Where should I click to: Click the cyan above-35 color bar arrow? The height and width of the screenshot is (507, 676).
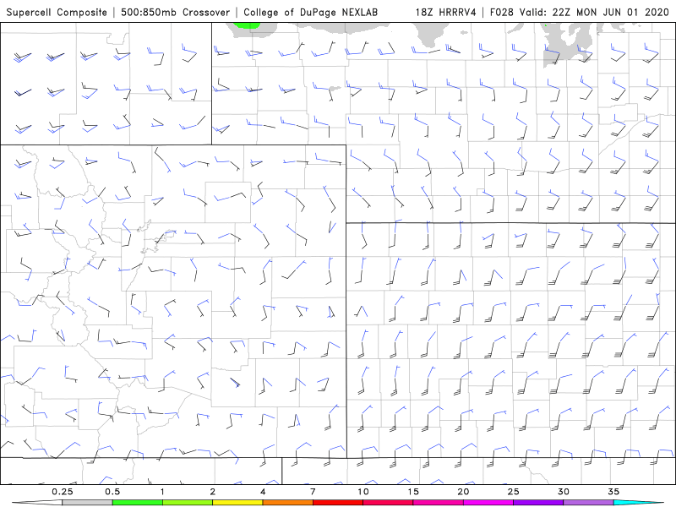pos(639,503)
